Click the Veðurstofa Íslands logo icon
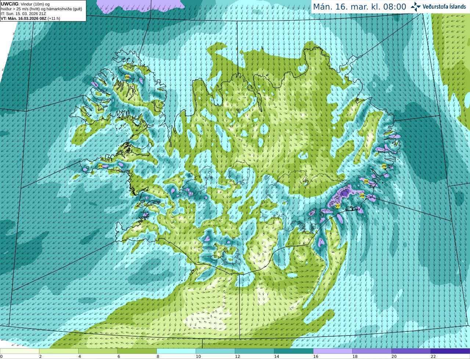 415,7
